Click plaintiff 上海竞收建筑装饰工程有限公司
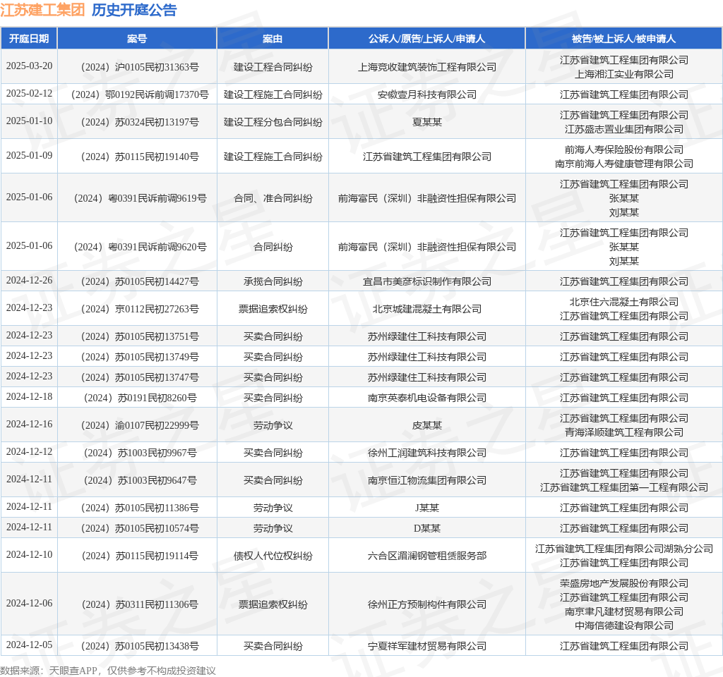The image size is (723, 677). tap(427, 67)
